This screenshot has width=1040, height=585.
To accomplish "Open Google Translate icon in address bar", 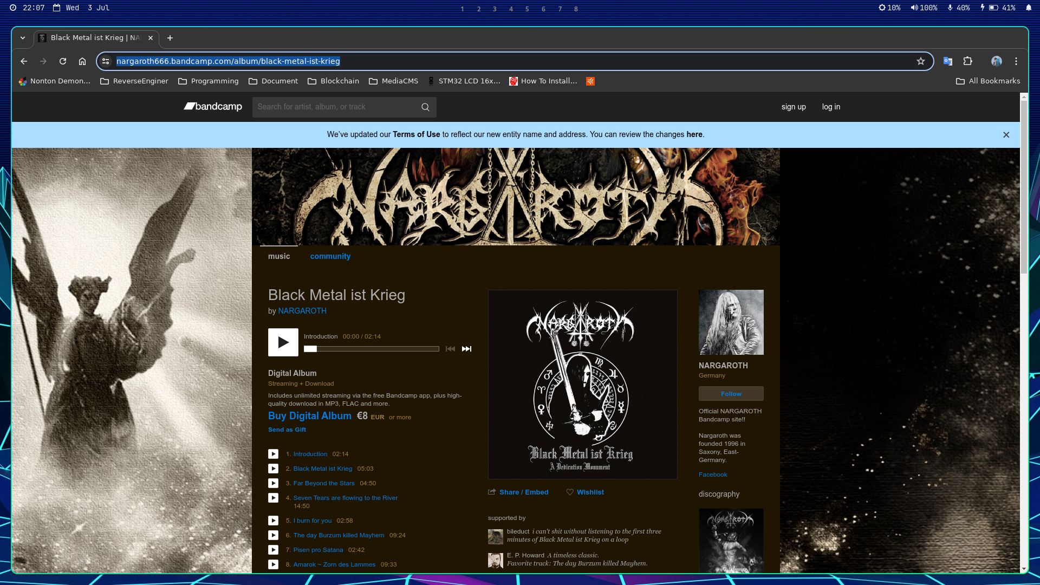I will (x=947, y=61).
